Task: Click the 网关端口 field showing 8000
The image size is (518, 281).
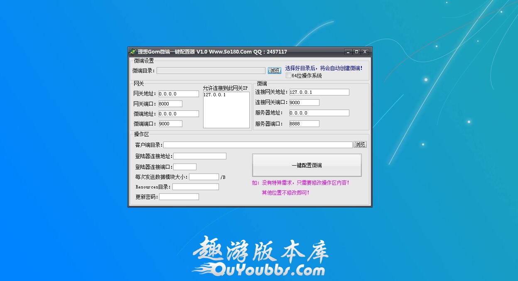Action: [170, 104]
